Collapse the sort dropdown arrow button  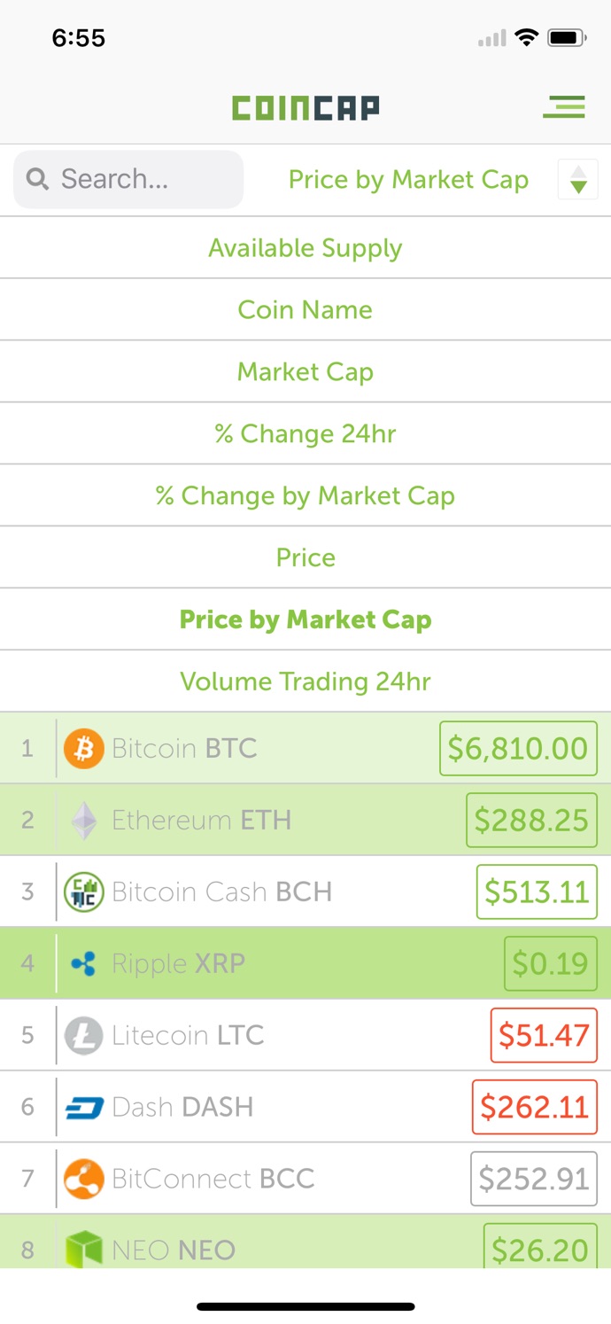click(x=578, y=180)
